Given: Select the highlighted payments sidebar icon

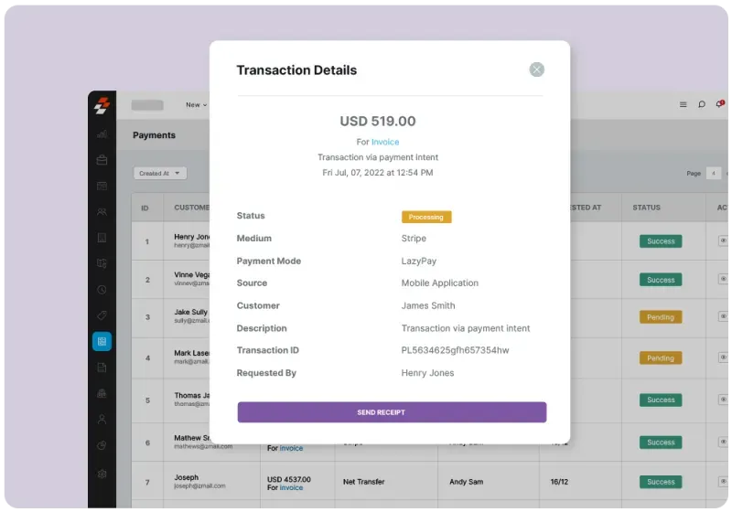Looking at the screenshot, I should 102,341.
